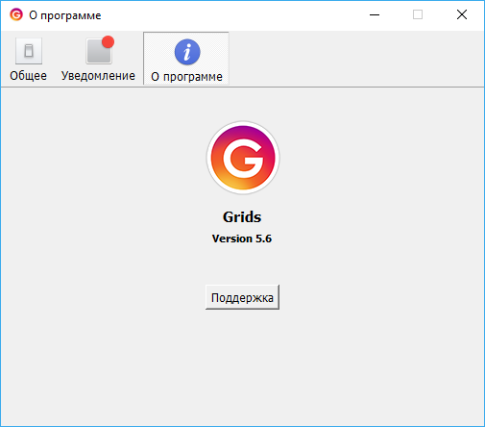Screen dimensions: 485x427
Task: Click the Поддержка button
Action: coord(242,297)
